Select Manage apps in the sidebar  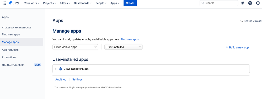22,42
